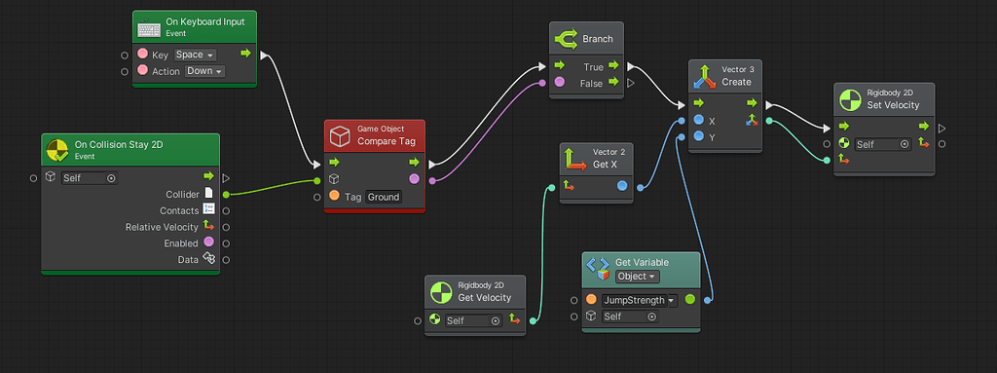
Task: Click the Self object picker on Set Velocity
Action: click(x=883, y=144)
